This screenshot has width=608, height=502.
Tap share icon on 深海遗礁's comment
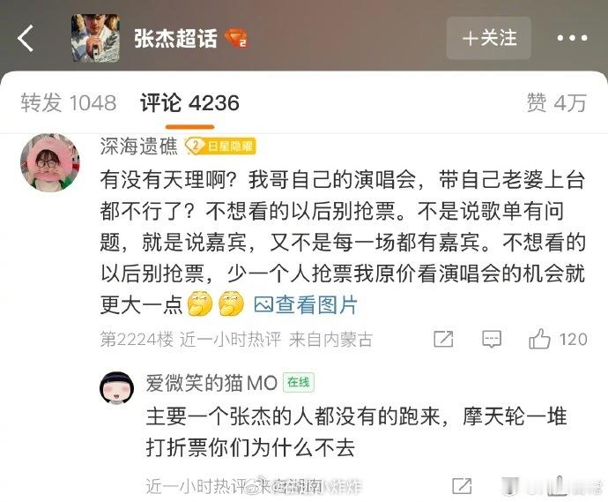(x=443, y=340)
